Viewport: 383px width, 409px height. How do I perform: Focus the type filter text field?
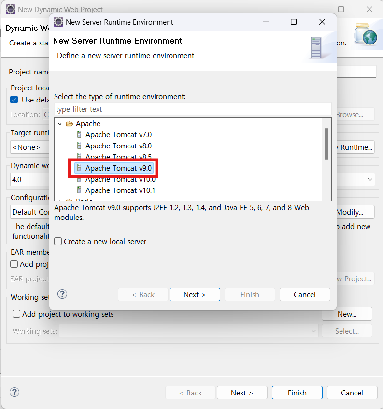(x=193, y=109)
